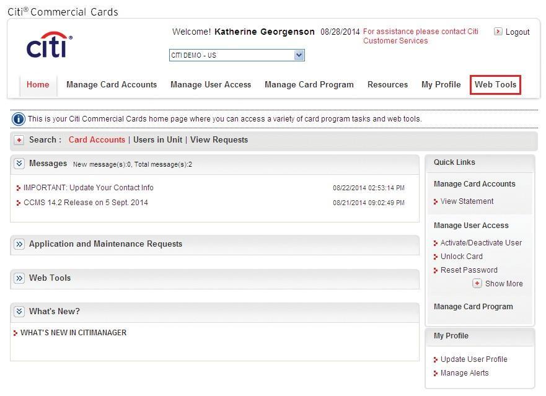Click View Statement quick link
546x396 pixels.
[x=467, y=201]
